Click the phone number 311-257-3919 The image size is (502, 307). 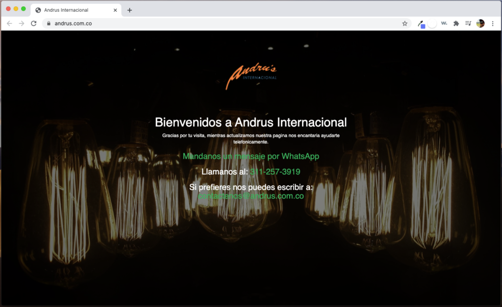(x=275, y=172)
